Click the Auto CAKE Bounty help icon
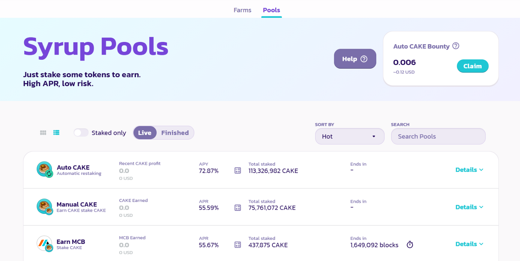This screenshot has height=261, width=520. [456, 46]
